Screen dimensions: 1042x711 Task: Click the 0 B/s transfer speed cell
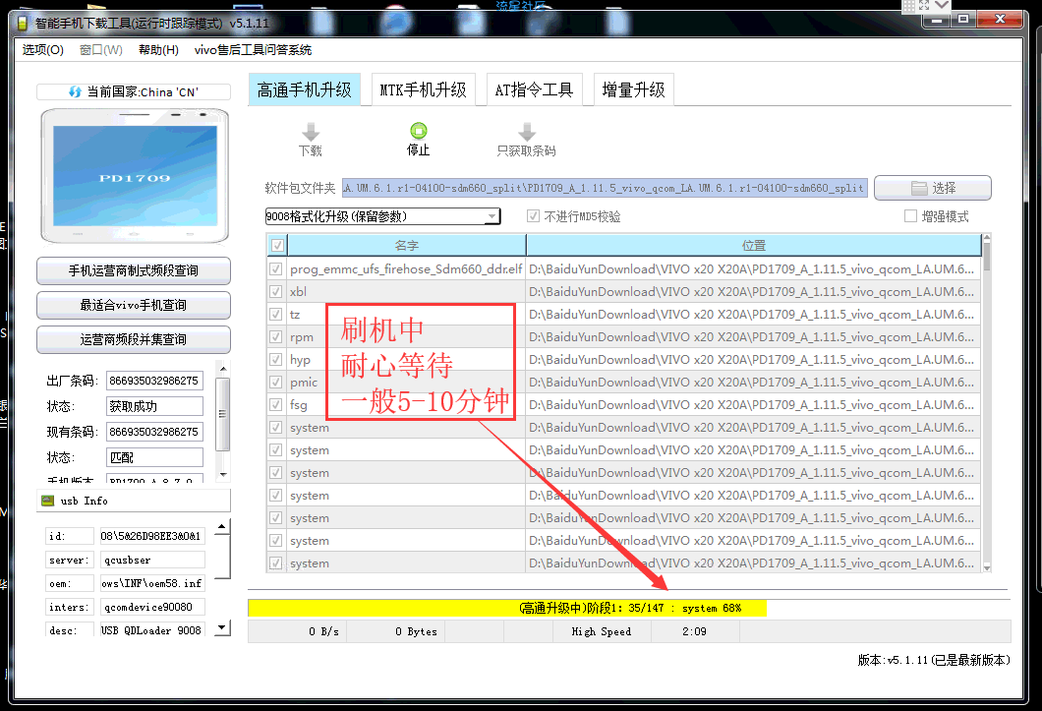298,631
